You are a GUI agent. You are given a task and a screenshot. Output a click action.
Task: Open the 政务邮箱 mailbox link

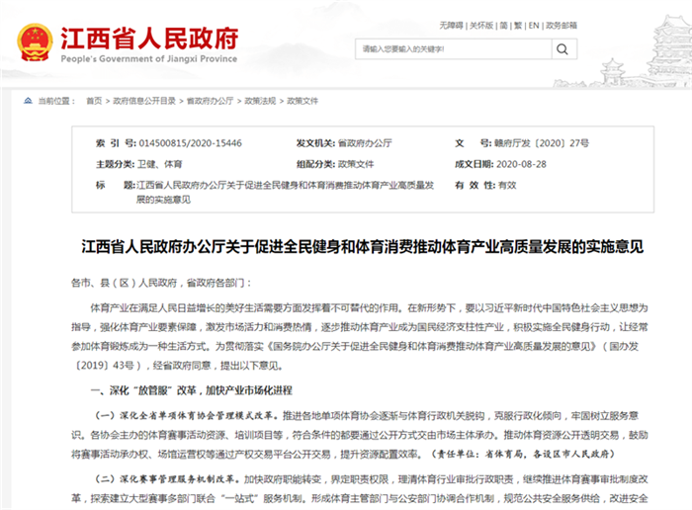[561, 25]
